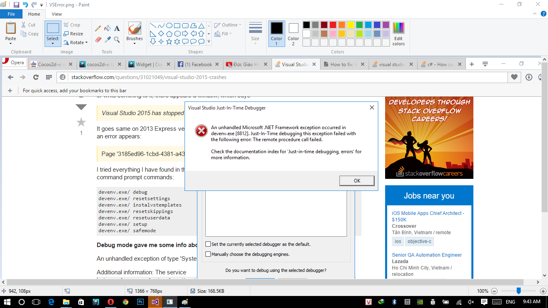Screen dimensions: 548x308
Task: Pick the Curve shape
Action: tap(161, 25)
